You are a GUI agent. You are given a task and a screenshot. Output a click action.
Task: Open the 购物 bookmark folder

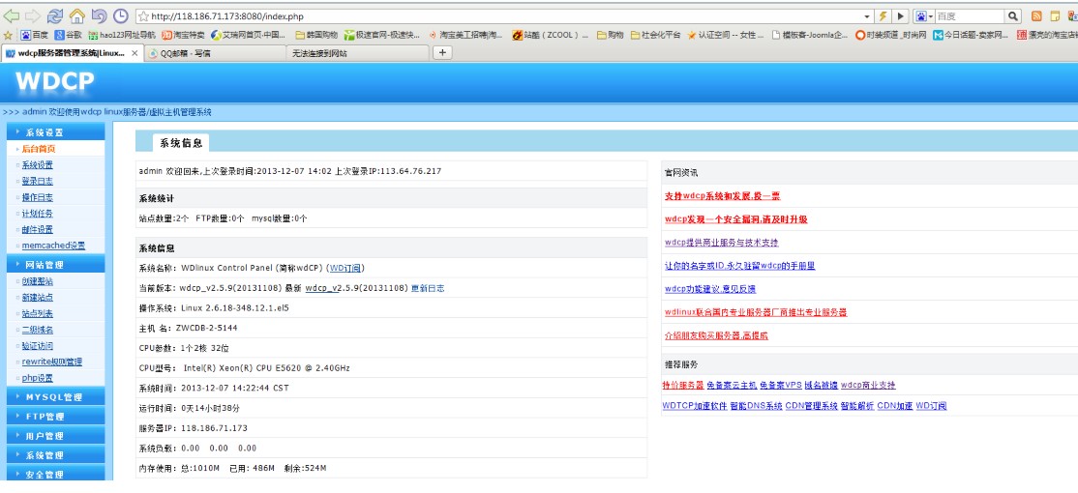(610, 35)
